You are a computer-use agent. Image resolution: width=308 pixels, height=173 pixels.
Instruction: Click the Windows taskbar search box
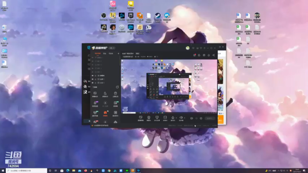tap(27, 171)
